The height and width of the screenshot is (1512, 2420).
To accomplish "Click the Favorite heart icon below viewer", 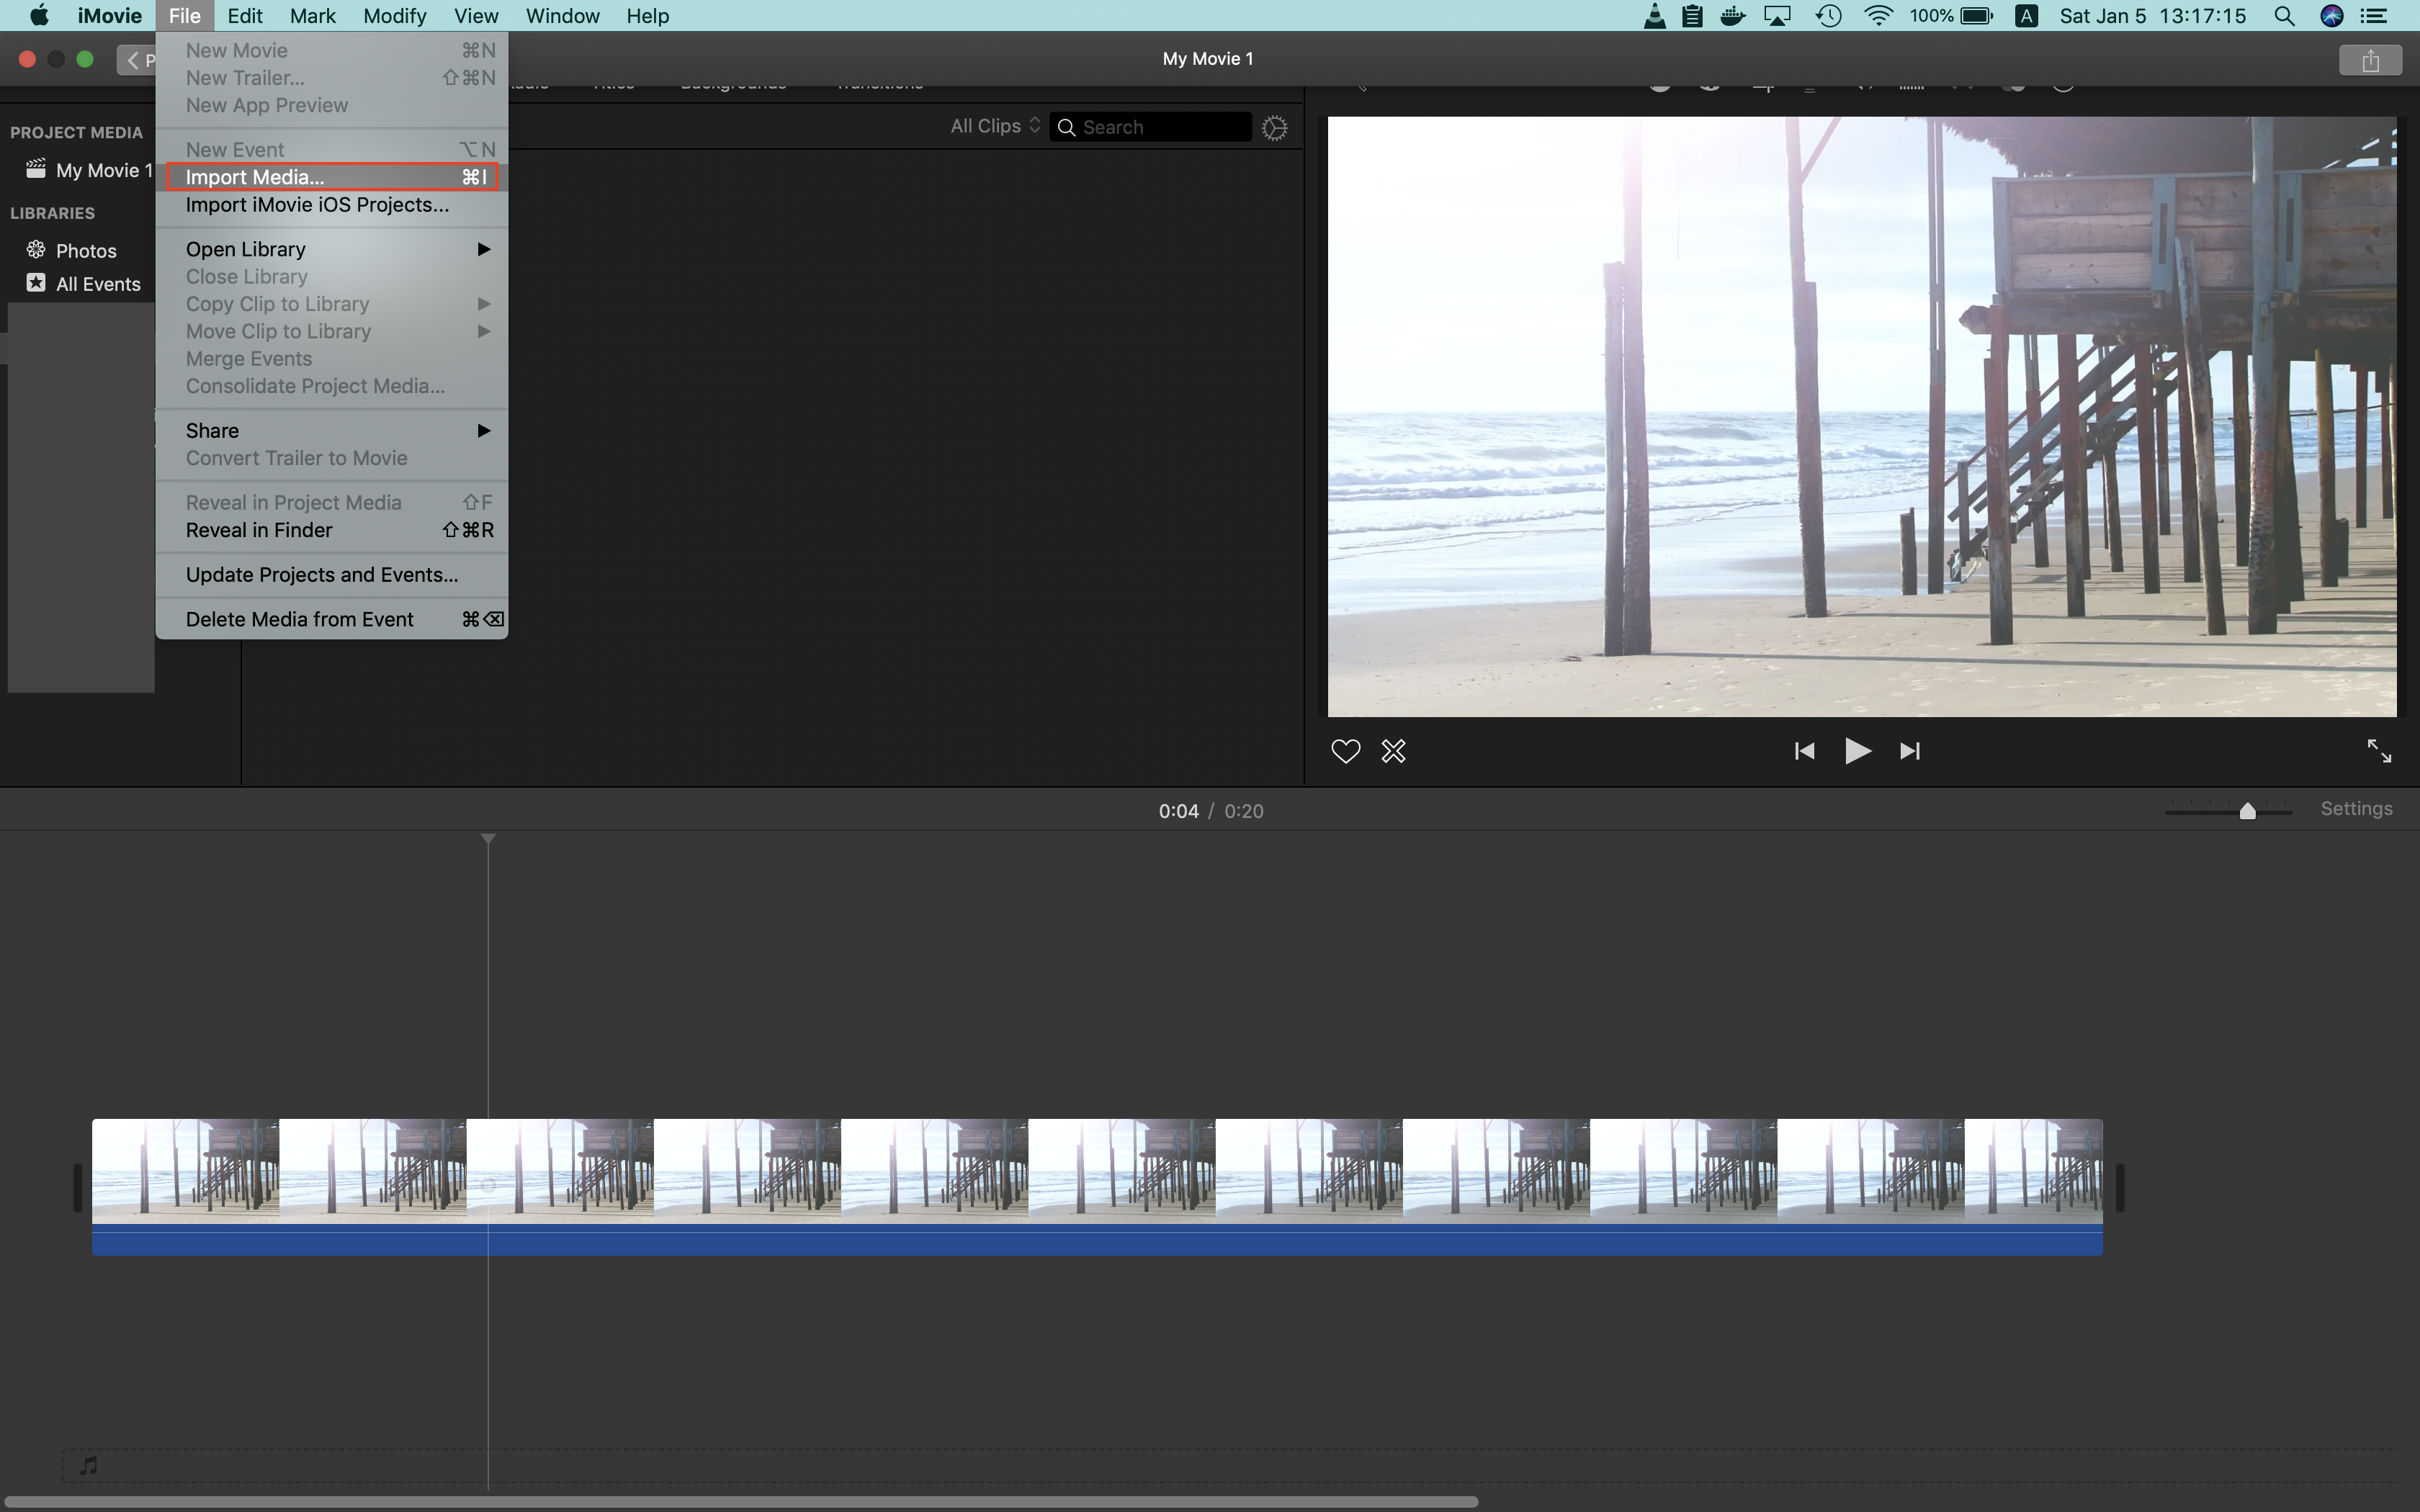I will 1346,751.
